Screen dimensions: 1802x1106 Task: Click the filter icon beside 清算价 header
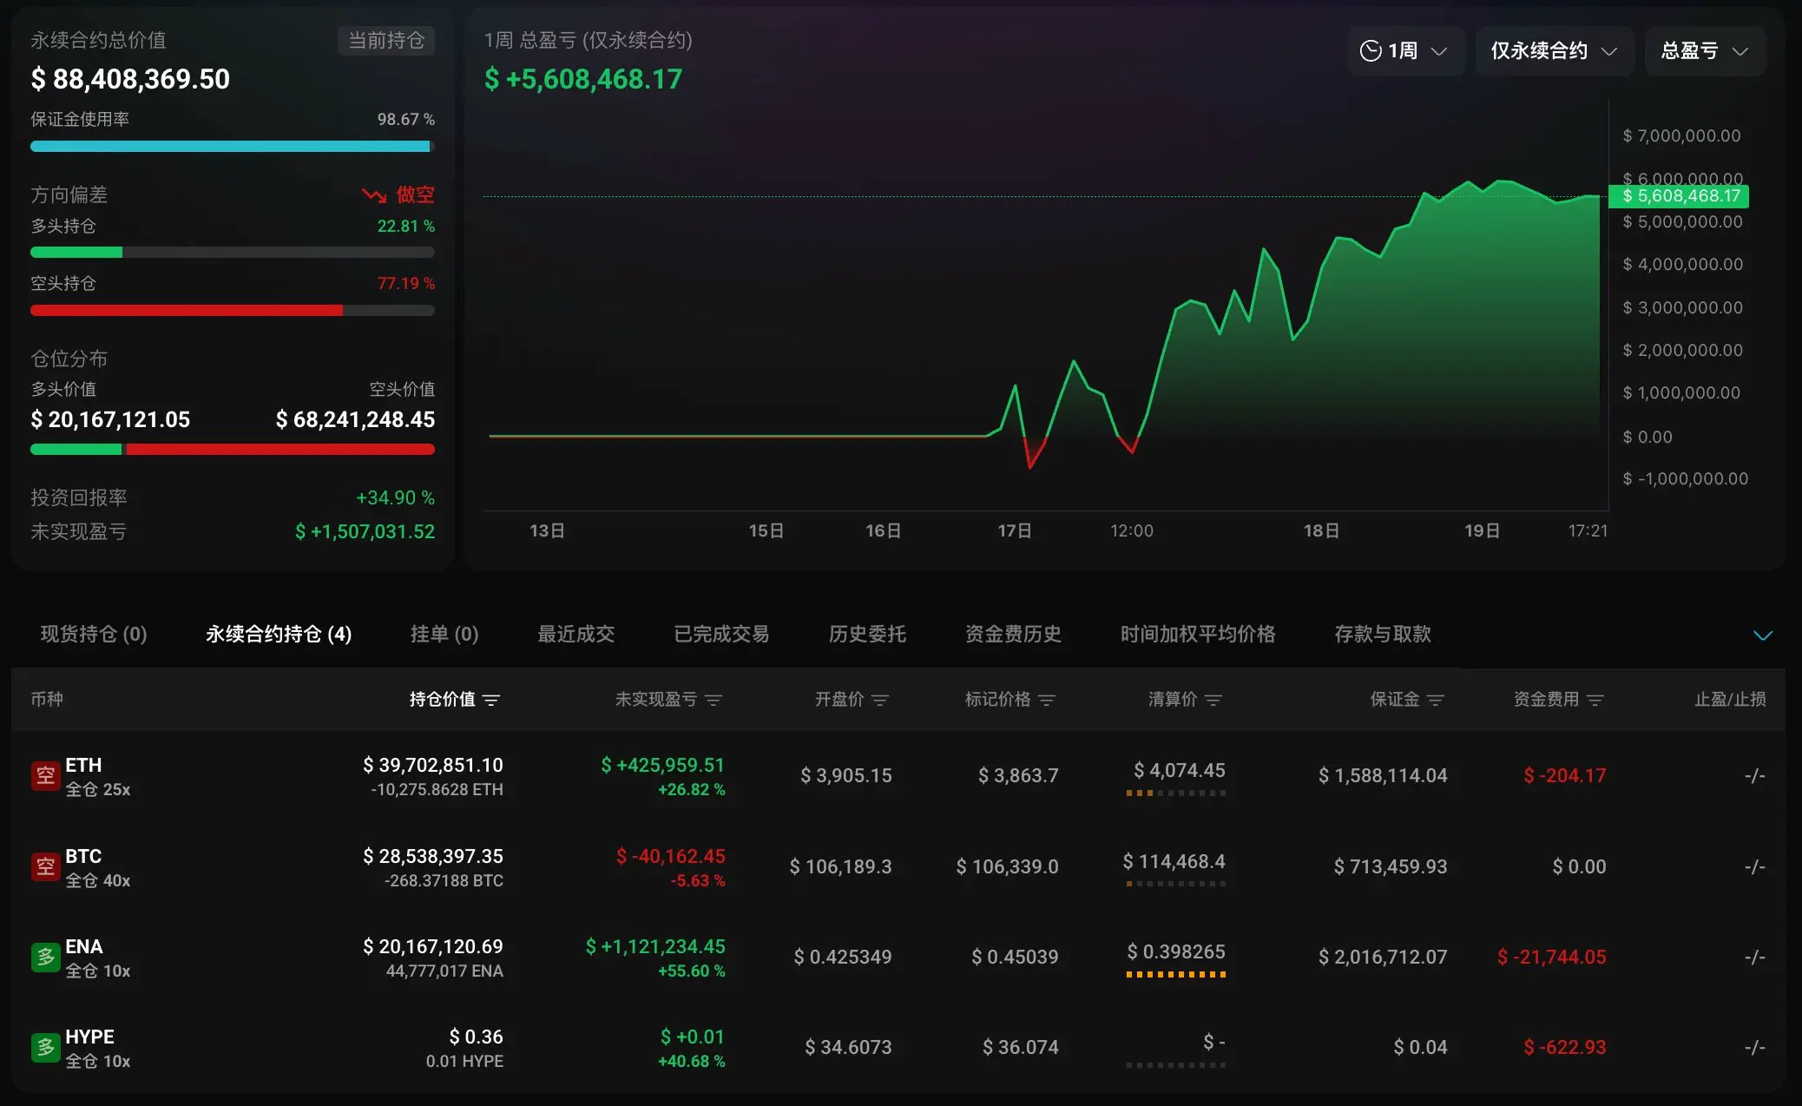1213,700
